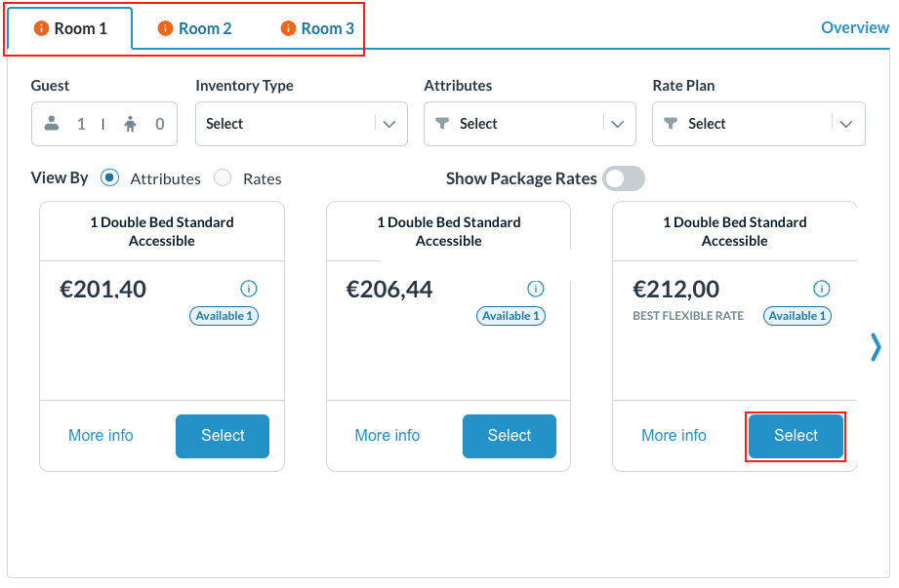Screen dimensions: 899x588
Task: Open the Inventory Type dropdown
Action: (301, 124)
